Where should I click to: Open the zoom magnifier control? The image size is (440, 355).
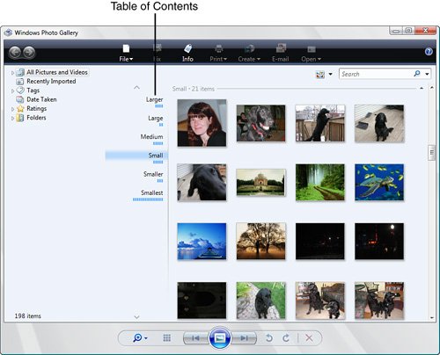coord(140,338)
